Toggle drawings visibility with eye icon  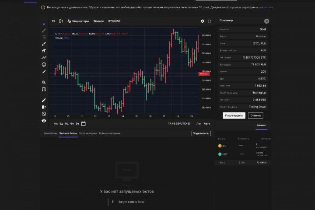44,121
